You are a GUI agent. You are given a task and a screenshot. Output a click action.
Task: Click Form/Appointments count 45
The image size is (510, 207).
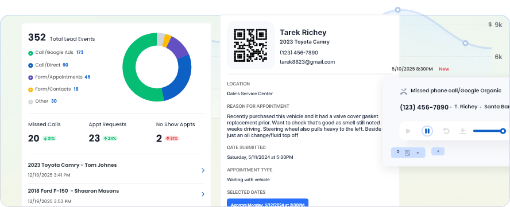click(87, 77)
